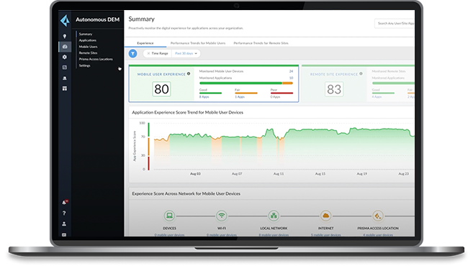
Task: Open Settings in the side menu
Action: pyautogui.click(x=84, y=65)
